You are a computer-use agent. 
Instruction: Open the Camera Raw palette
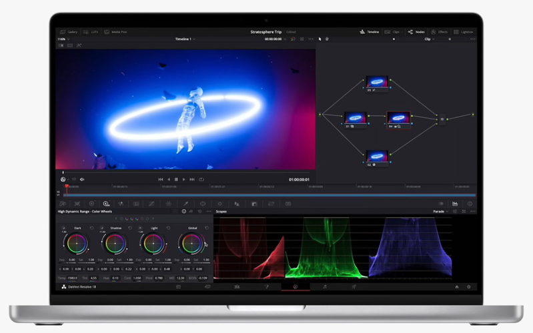click(x=63, y=204)
